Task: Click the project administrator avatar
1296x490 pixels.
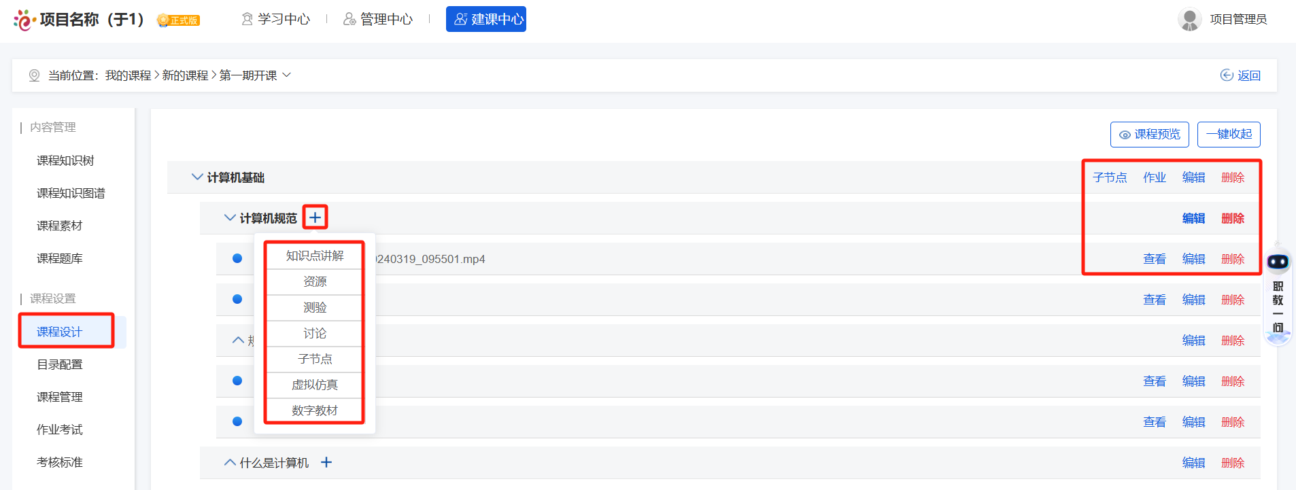Action: click(1189, 19)
